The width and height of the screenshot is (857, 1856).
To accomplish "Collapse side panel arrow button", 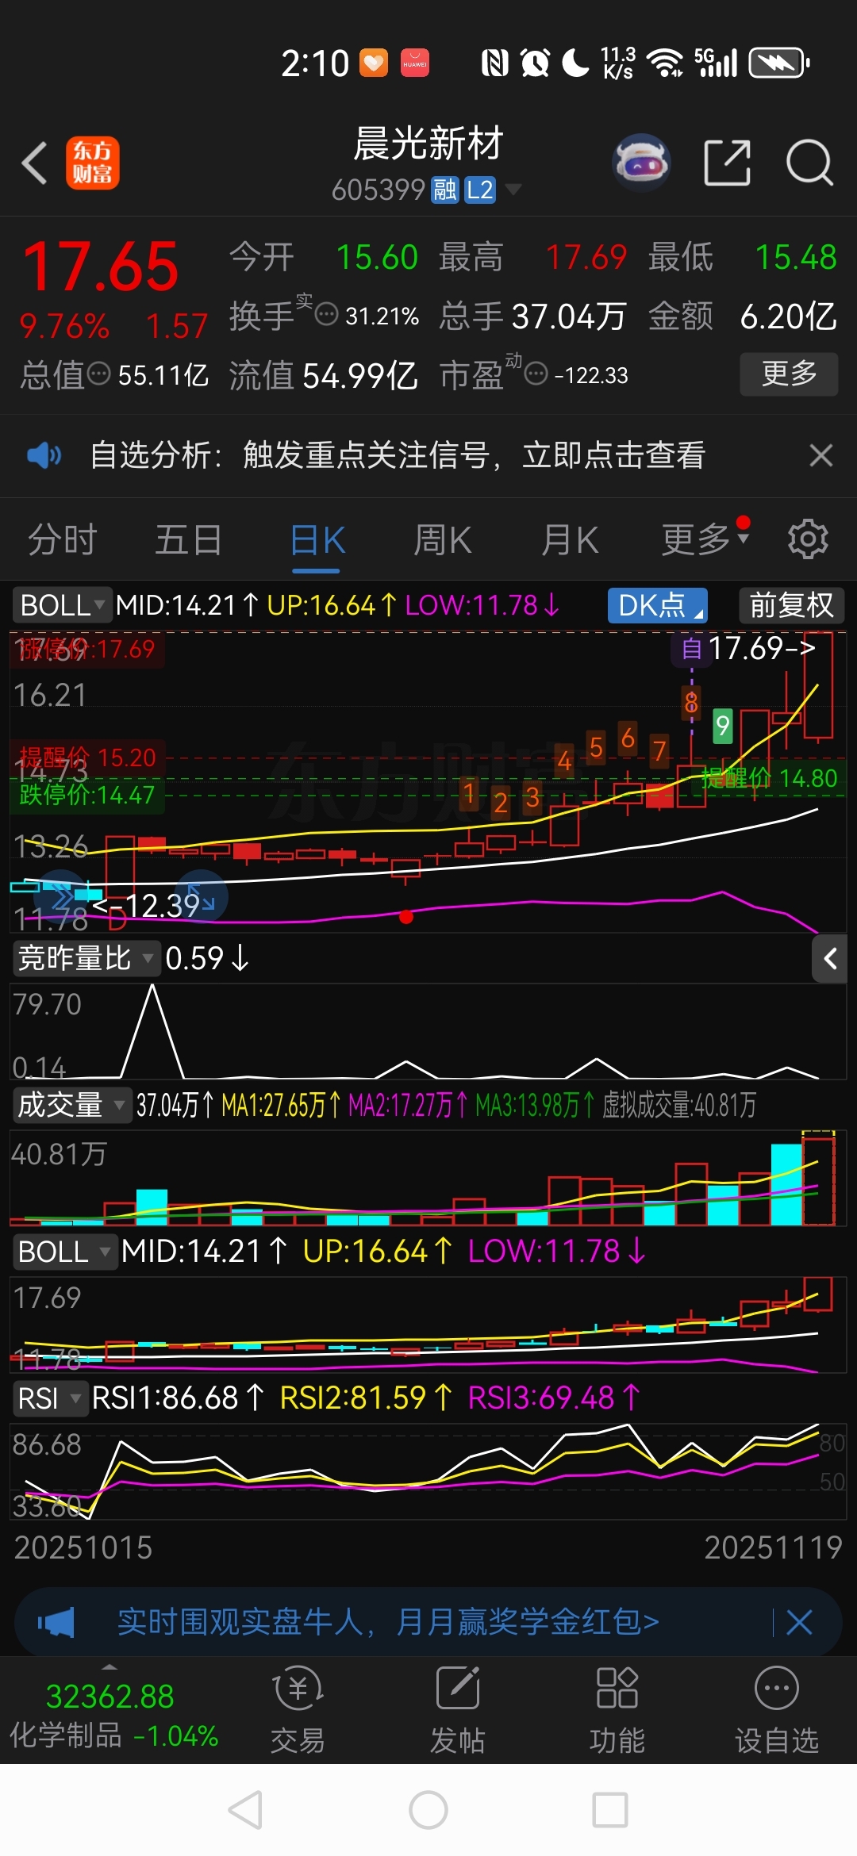I will tap(830, 959).
